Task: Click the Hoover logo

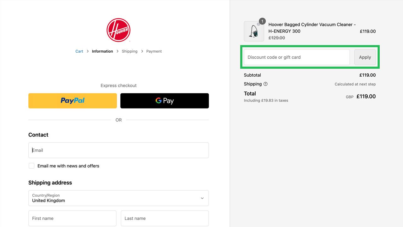Action: pos(118,30)
